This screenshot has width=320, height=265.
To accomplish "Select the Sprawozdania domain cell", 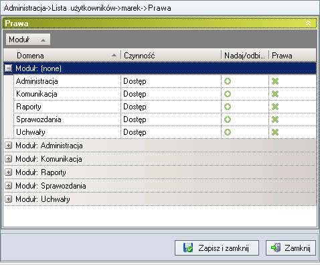I will pos(67,119).
